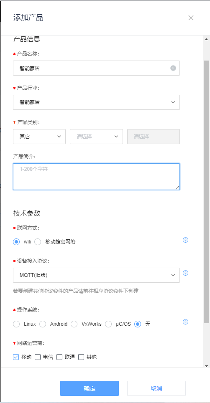Click the 确定 button
The height and width of the screenshot is (403, 210).
(90, 388)
